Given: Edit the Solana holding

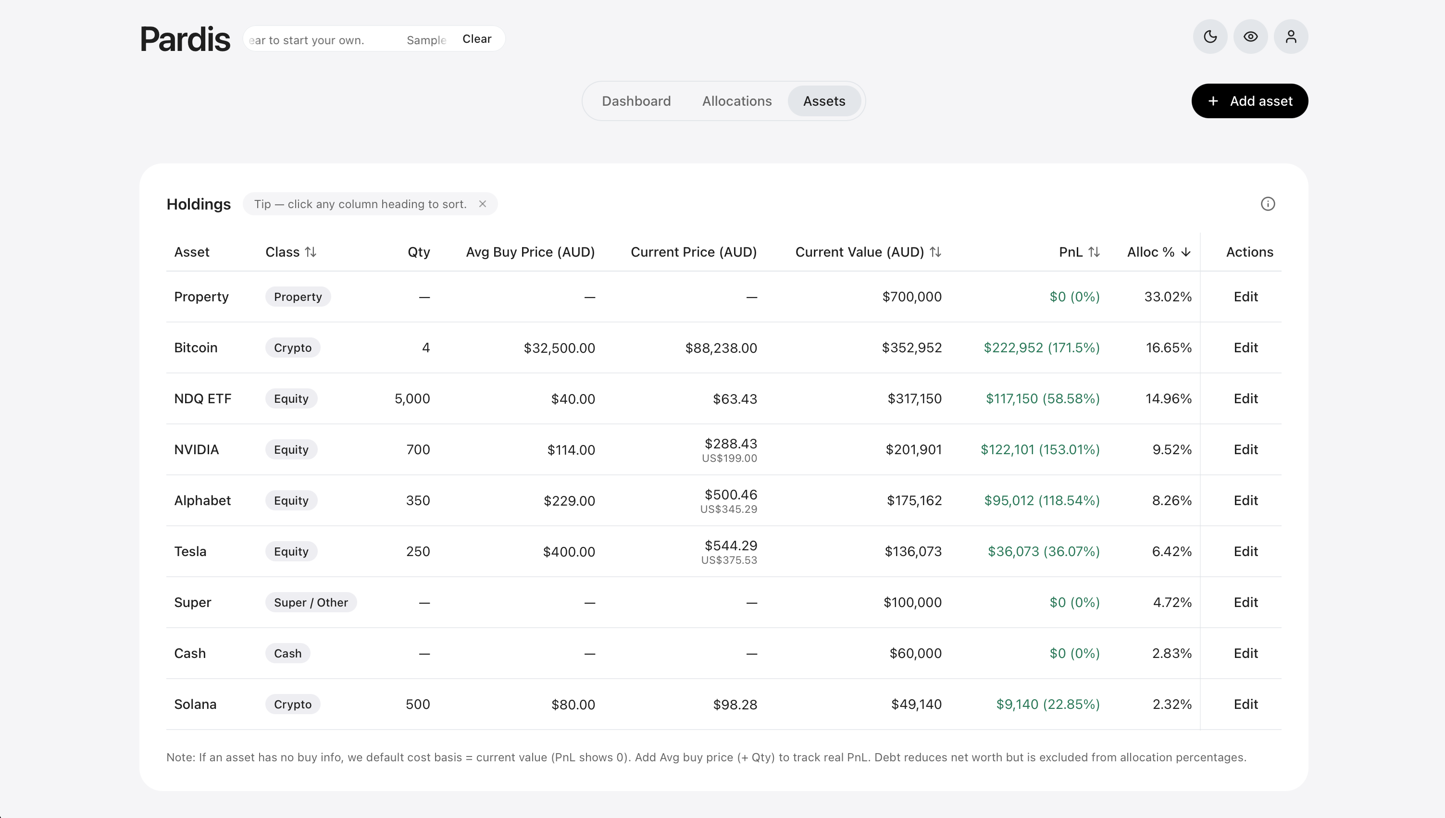Looking at the screenshot, I should click(x=1245, y=705).
